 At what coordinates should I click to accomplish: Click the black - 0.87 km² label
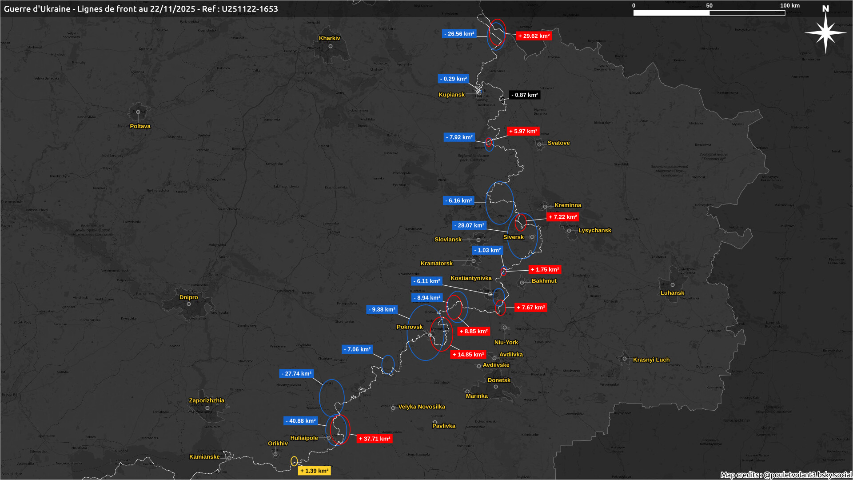pyautogui.click(x=524, y=95)
